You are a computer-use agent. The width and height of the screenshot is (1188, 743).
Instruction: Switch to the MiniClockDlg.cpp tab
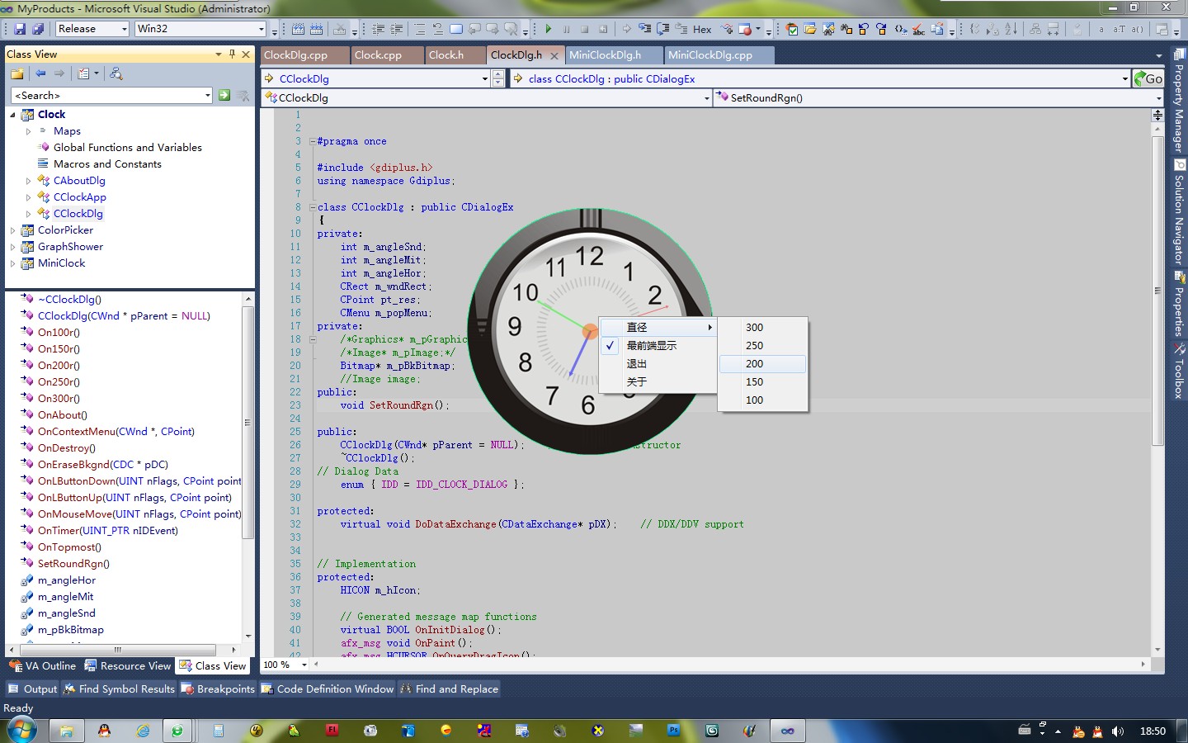coord(709,55)
